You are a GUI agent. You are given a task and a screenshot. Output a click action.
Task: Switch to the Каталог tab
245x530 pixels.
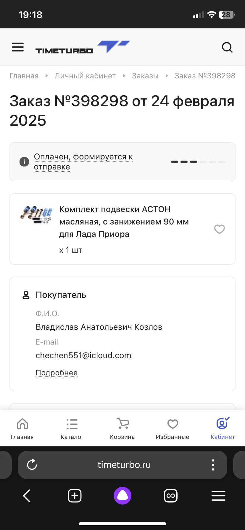[x=72, y=428]
